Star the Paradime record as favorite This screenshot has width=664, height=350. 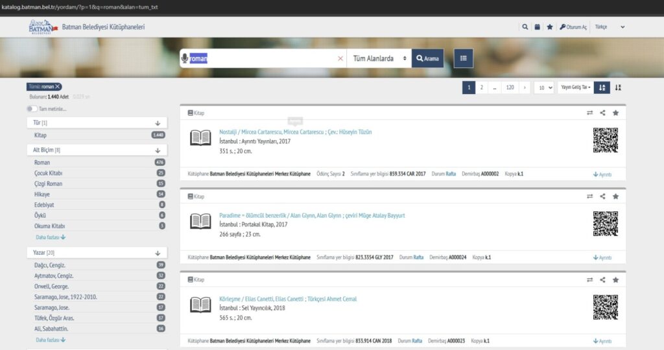pyautogui.click(x=616, y=196)
